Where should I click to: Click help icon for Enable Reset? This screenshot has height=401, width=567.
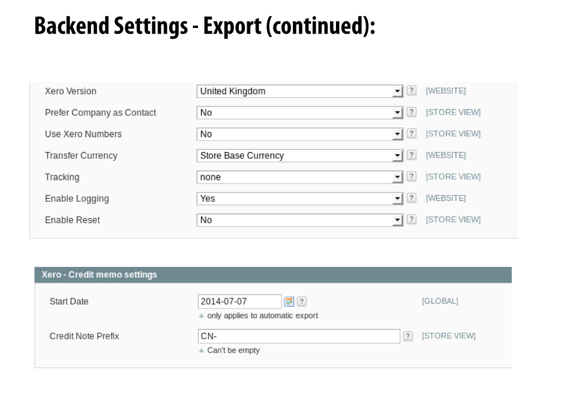tap(411, 220)
